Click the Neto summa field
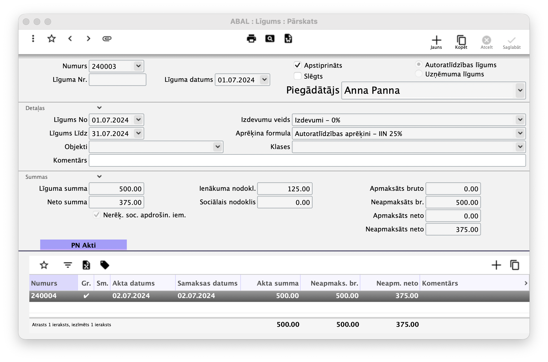This screenshot has width=548, height=362. [x=116, y=202]
